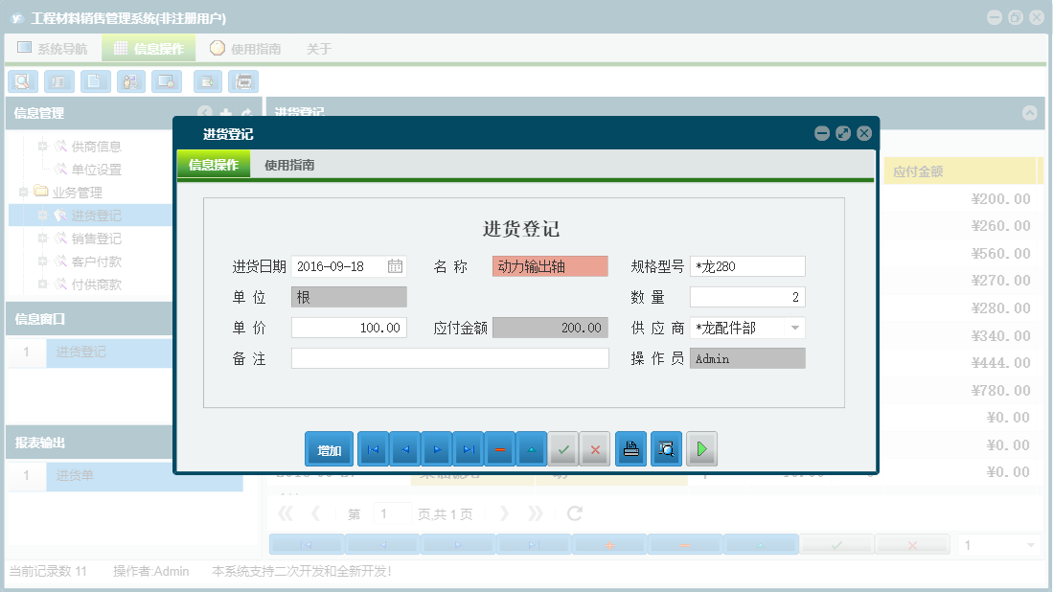The image size is (1053, 592).
Task: Click the blue triangle edit-record icon
Action: coord(531,447)
